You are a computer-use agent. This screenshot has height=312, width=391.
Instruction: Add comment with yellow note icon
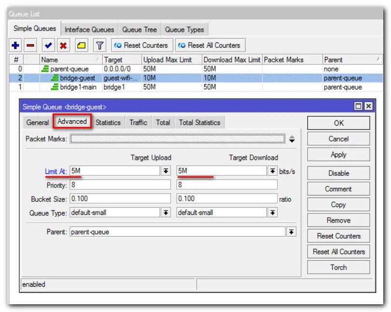tap(81, 45)
